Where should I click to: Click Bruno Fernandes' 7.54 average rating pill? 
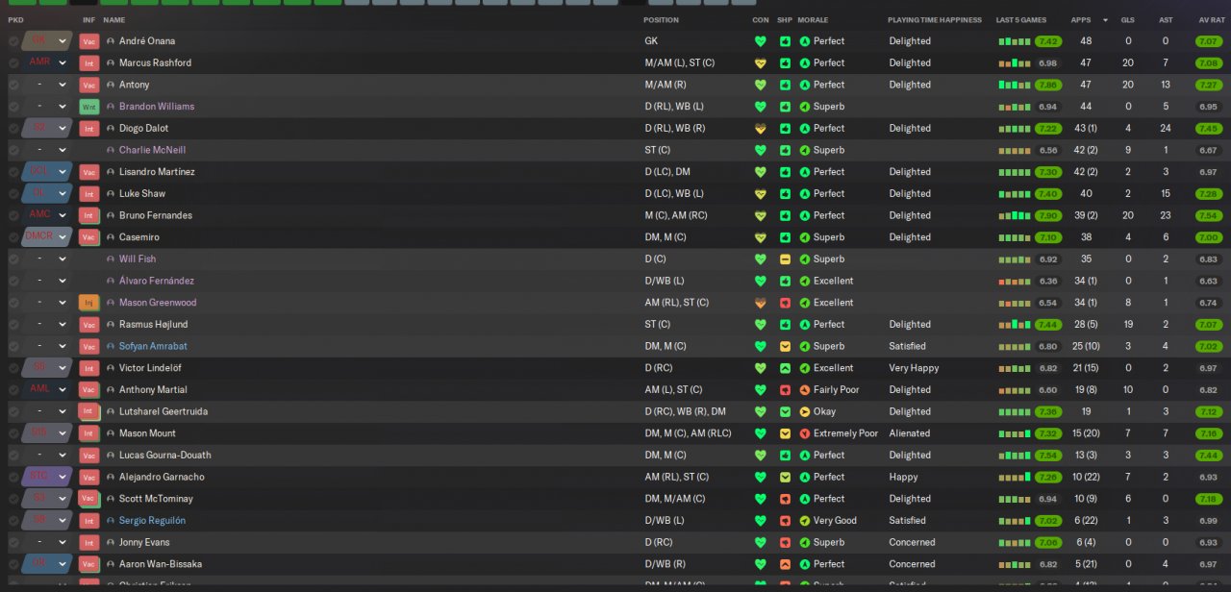tap(1209, 215)
